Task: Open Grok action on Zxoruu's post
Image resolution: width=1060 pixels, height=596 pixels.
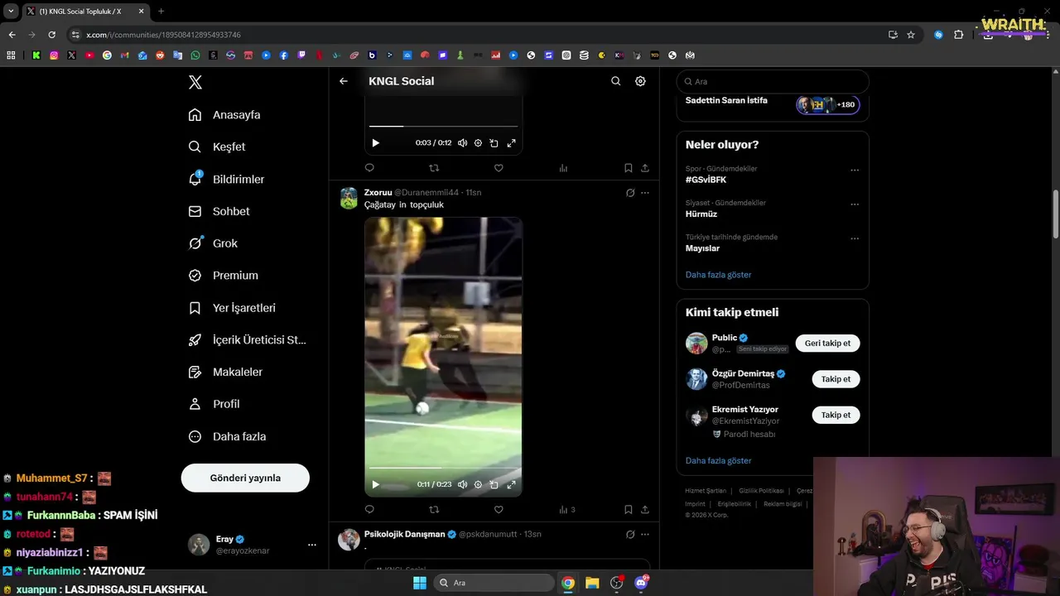Action: pyautogui.click(x=630, y=193)
